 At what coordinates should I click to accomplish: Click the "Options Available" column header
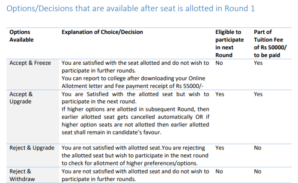click(x=21, y=36)
